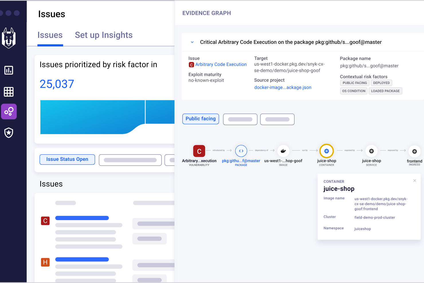This screenshot has height=283, width=424.
Task: Open the docker-image...ackage.json source project link
Action: pos(283,87)
